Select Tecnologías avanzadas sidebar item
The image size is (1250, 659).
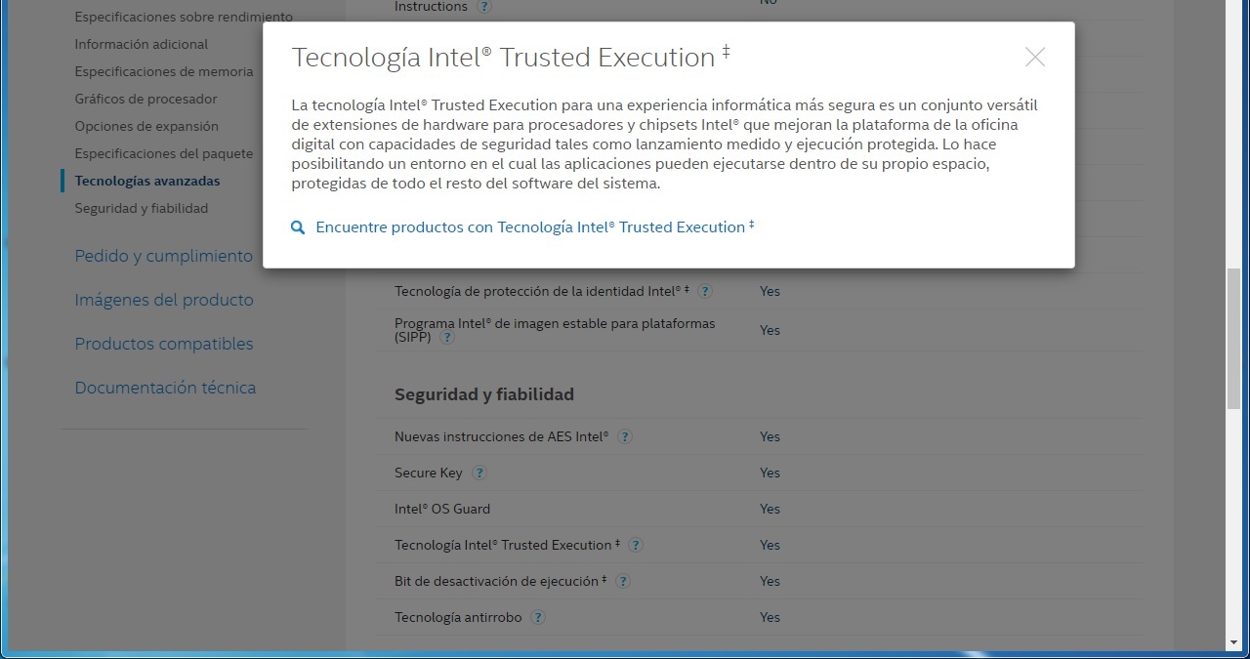click(x=147, y=181)
